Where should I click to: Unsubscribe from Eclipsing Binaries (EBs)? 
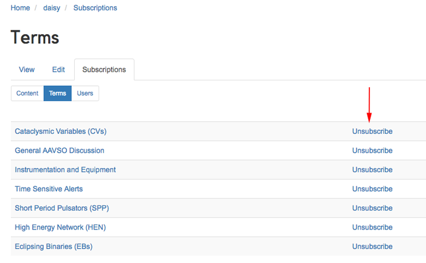pyautogui.click(x=372, y=247)
